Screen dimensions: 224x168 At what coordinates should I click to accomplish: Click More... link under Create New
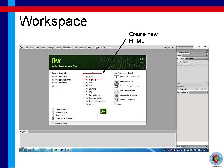pos(91,104)
